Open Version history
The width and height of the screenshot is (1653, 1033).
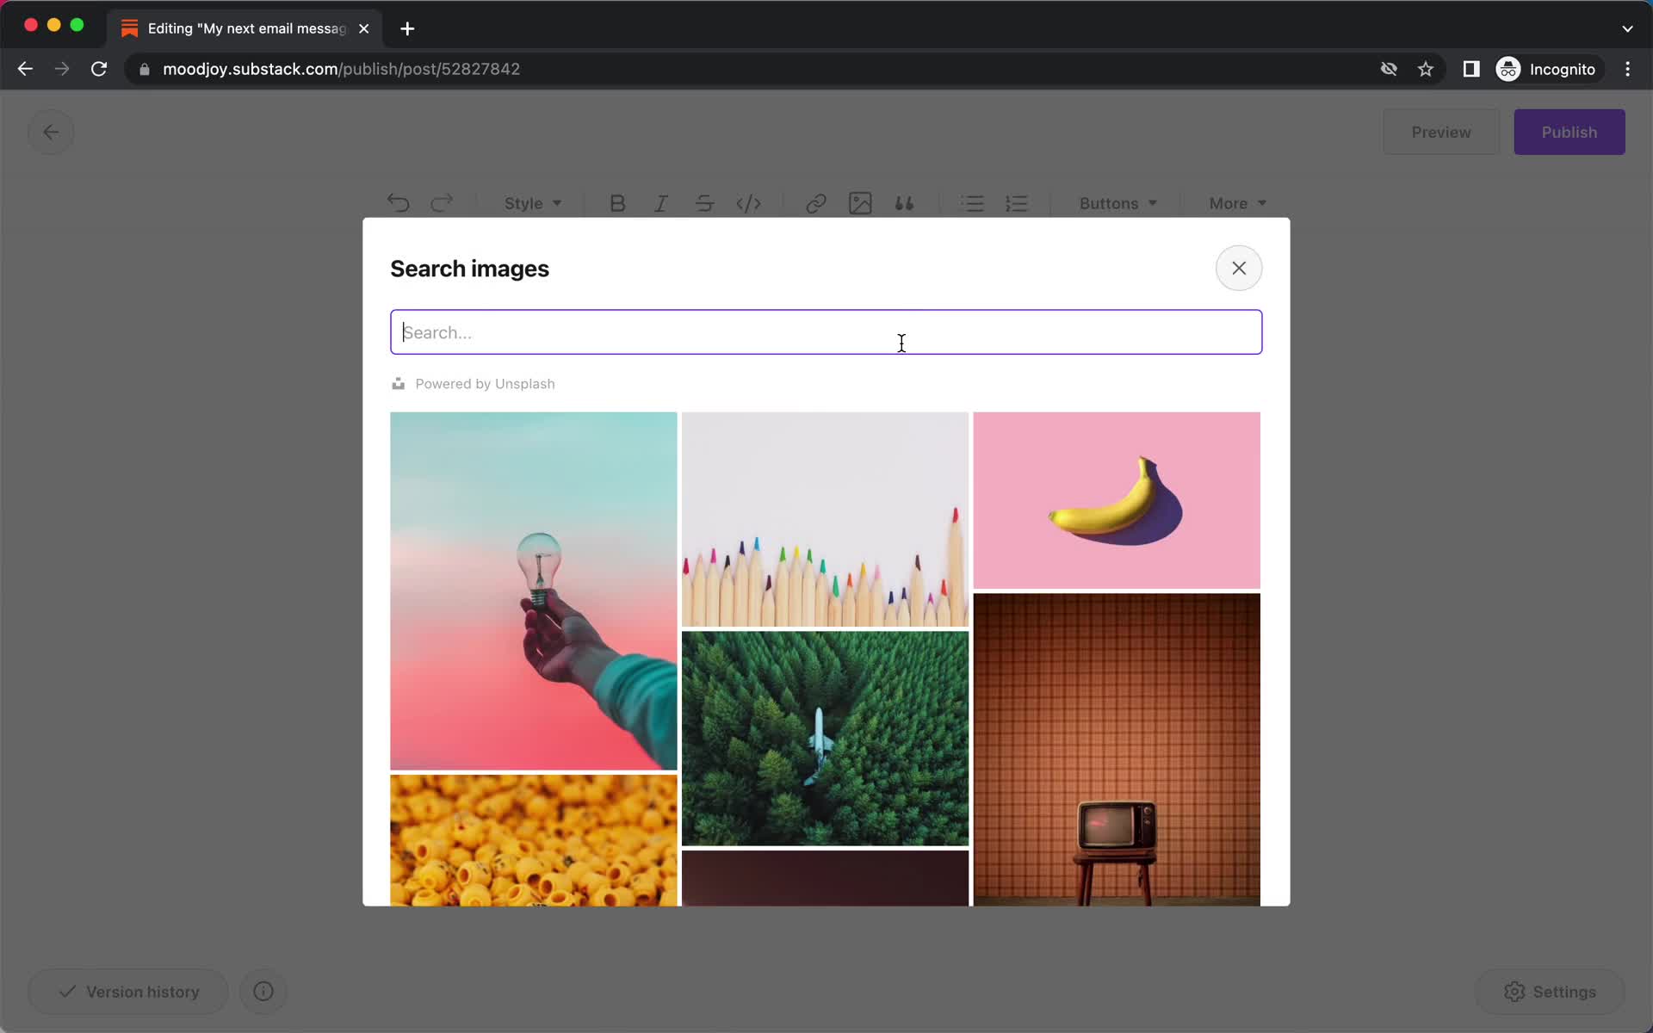tap(128, 992)
